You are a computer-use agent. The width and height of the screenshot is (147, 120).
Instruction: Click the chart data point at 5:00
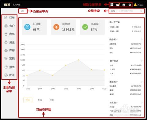tap(92, 70)
